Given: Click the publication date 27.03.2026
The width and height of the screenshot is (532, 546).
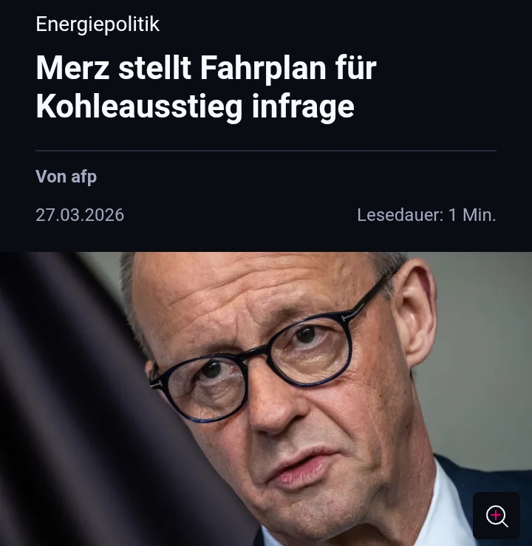Looking at the screenshot, I should 80,215.
